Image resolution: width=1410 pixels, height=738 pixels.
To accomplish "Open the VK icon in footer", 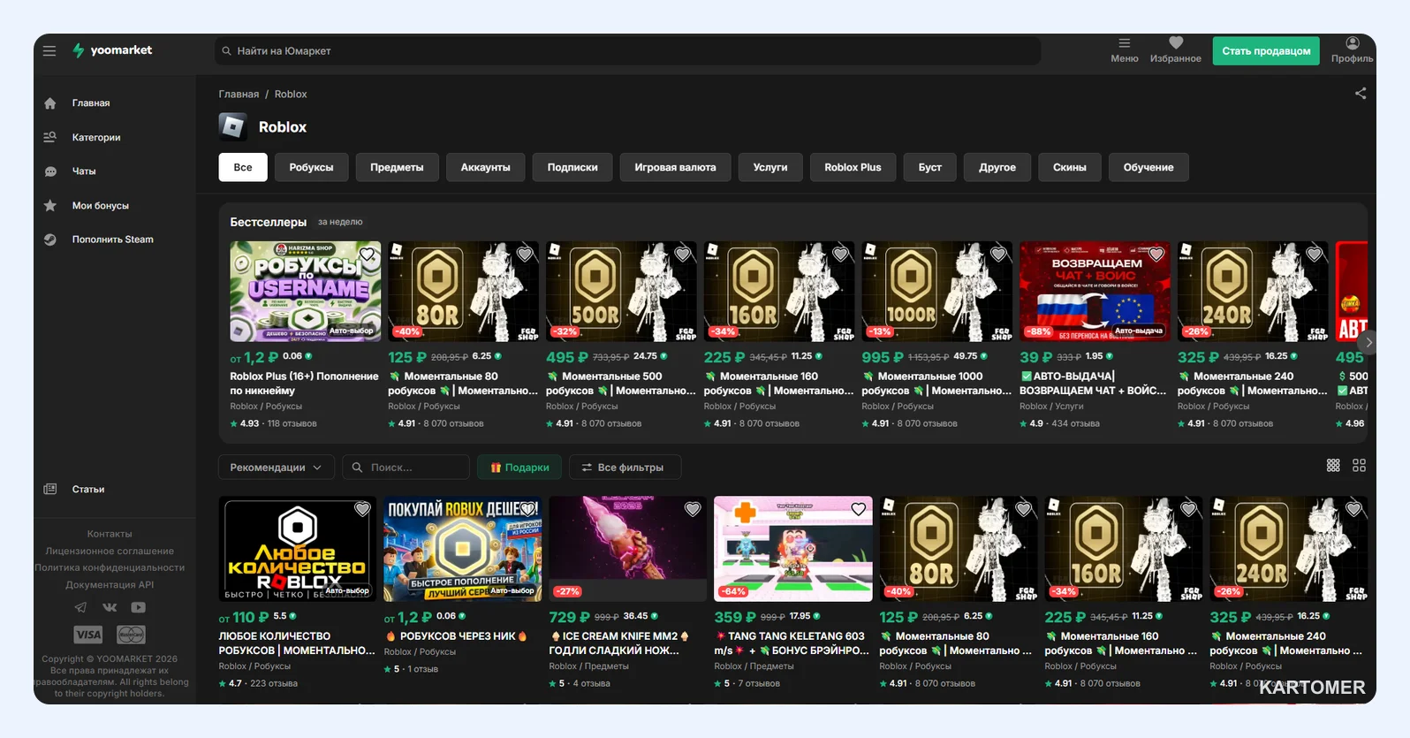I will pyautogui.click(x=110, y=607).
